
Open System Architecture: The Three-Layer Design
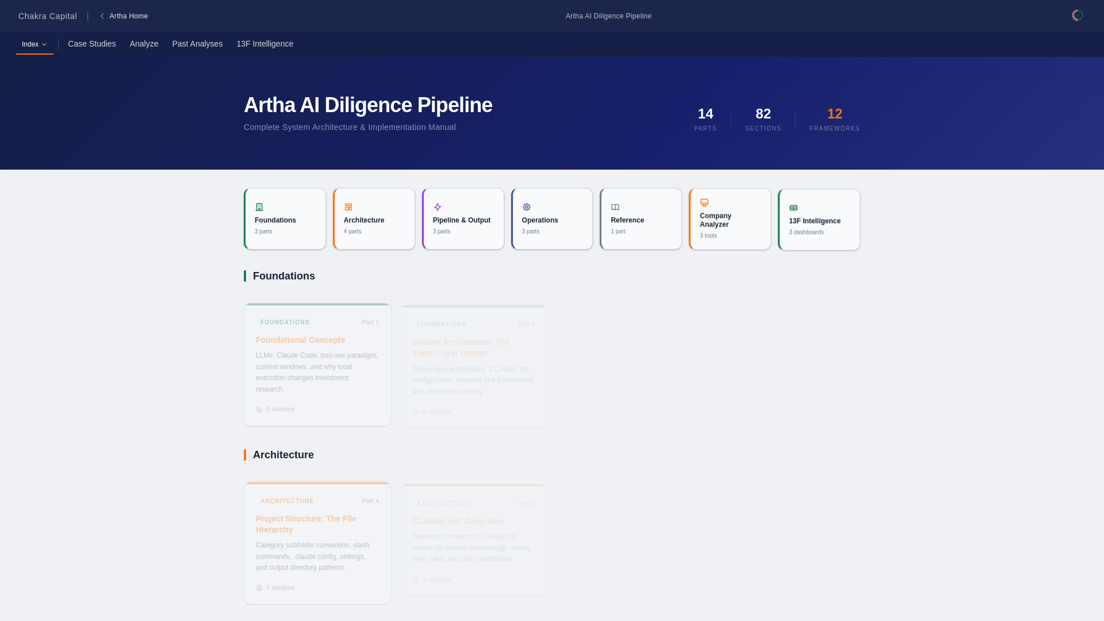click(474, 367)
